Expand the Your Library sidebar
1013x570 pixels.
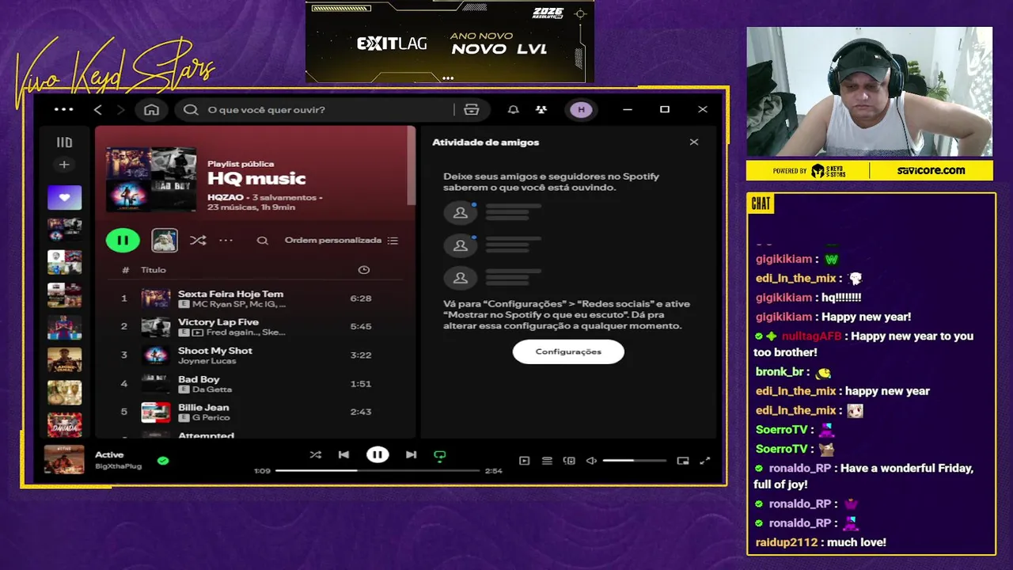[64, 142]
